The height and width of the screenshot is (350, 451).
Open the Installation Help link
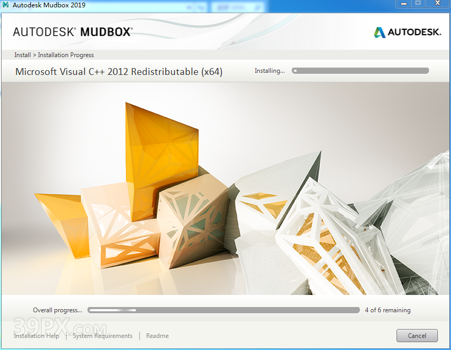pos(36,336)
